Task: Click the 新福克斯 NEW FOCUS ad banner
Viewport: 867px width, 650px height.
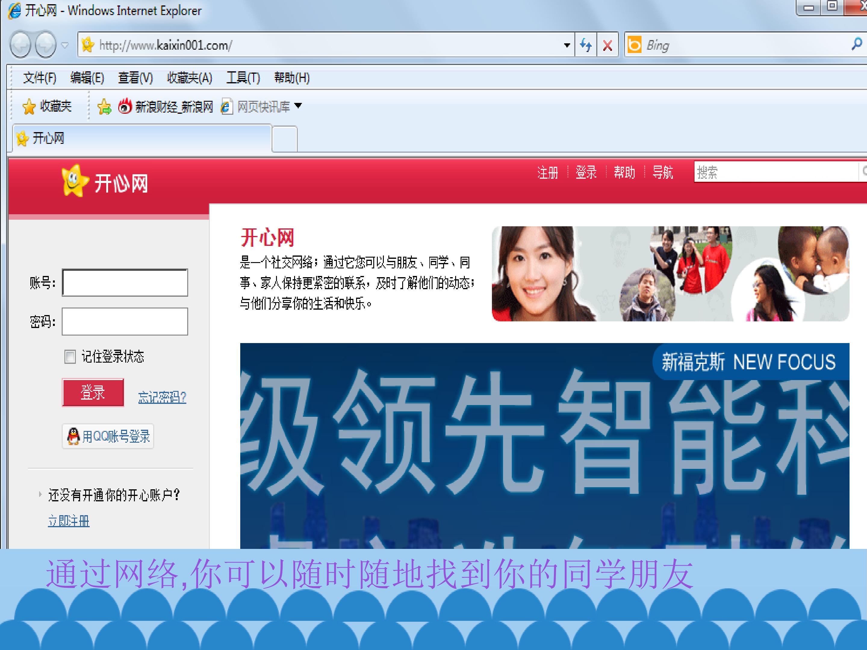Action: (x=544, y=446)
